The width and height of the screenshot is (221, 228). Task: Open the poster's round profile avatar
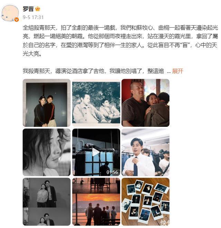tap(10, 13)
